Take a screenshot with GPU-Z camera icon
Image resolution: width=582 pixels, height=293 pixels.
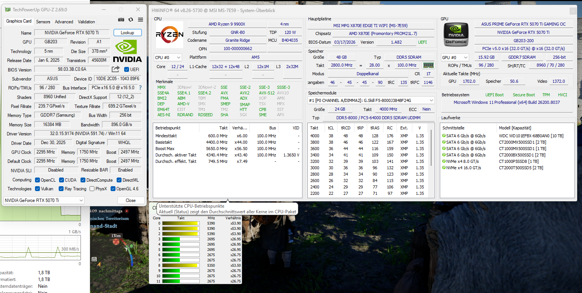coord(121,20)
